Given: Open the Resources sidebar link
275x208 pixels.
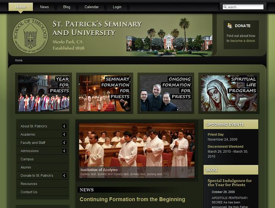Looking at the screenshot, I should click(x=29, y=184).
